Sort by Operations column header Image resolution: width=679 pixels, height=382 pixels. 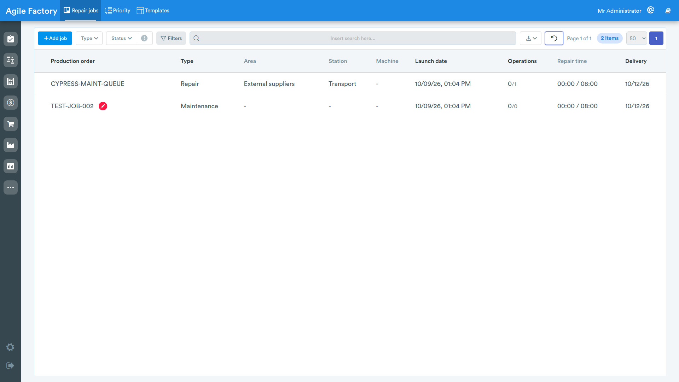(522, 61)
